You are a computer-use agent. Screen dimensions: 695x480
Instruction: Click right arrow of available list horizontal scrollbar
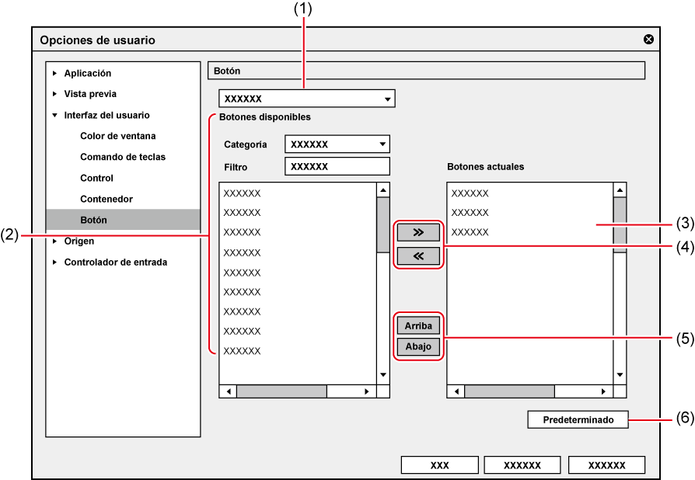click(367, 391)
